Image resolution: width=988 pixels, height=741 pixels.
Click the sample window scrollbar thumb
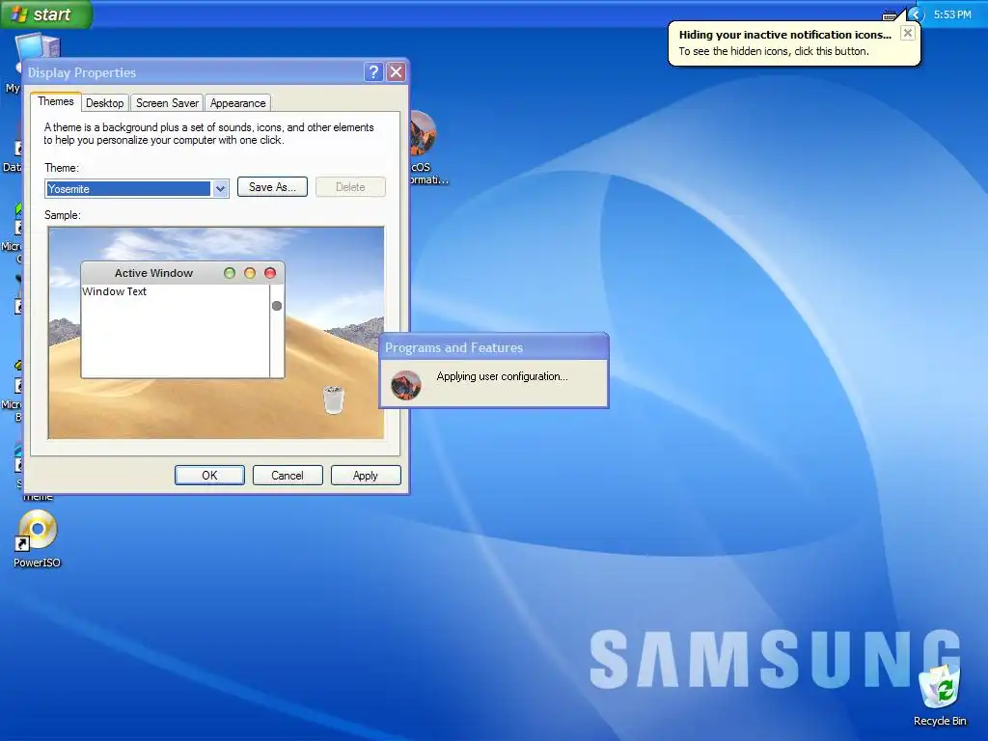tap(277, 306)
